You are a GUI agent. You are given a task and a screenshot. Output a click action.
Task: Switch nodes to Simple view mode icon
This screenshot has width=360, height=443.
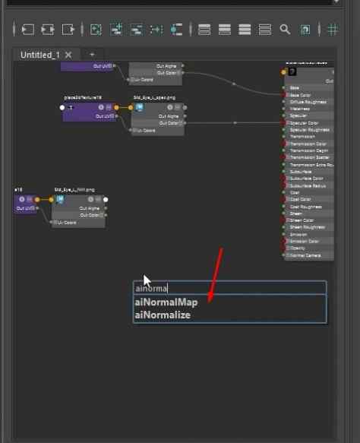point(204,30)
